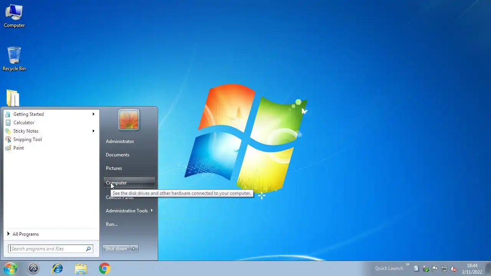
Task: Launch Calculator from Start menu
Action: point(24,123)
